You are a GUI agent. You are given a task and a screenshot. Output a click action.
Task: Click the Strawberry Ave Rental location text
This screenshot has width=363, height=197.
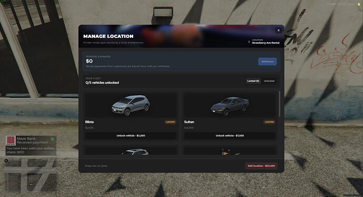[266, 43]
